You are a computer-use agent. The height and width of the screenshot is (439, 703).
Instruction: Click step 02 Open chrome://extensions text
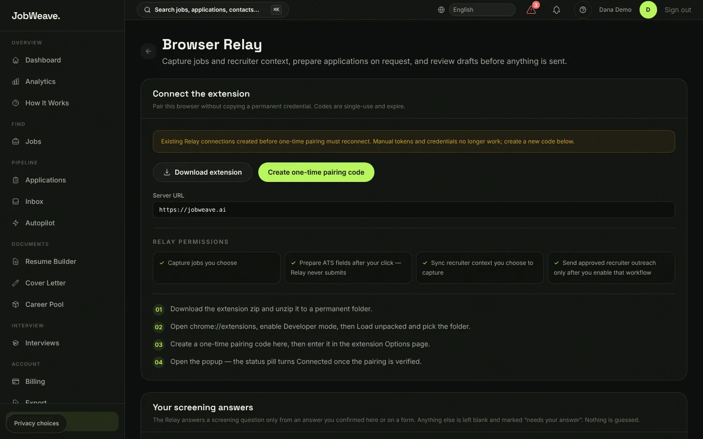(x=320, y=326)
